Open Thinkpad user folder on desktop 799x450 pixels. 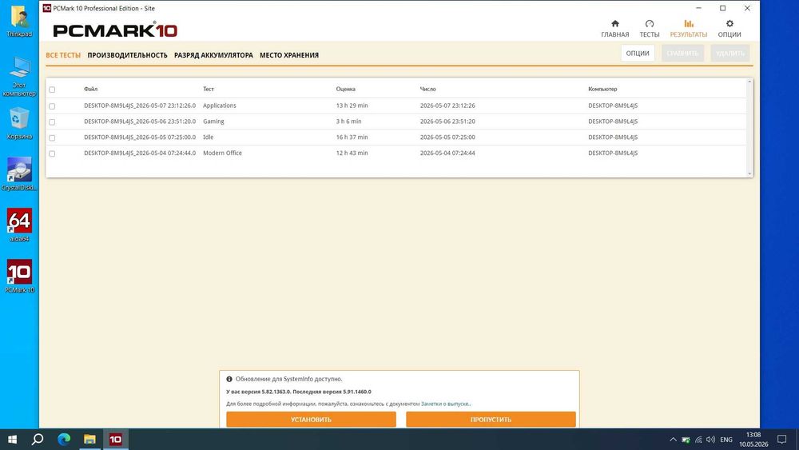point(19,22)
